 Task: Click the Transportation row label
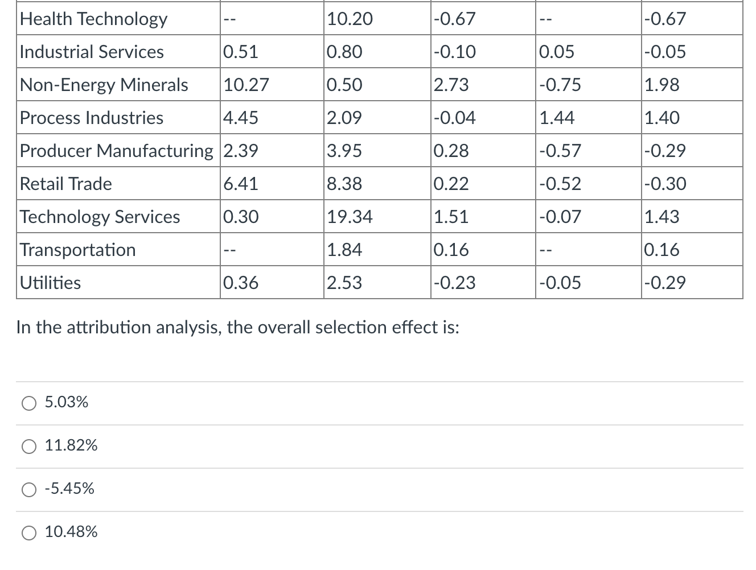pyautogui.click(x=77, y=250)
